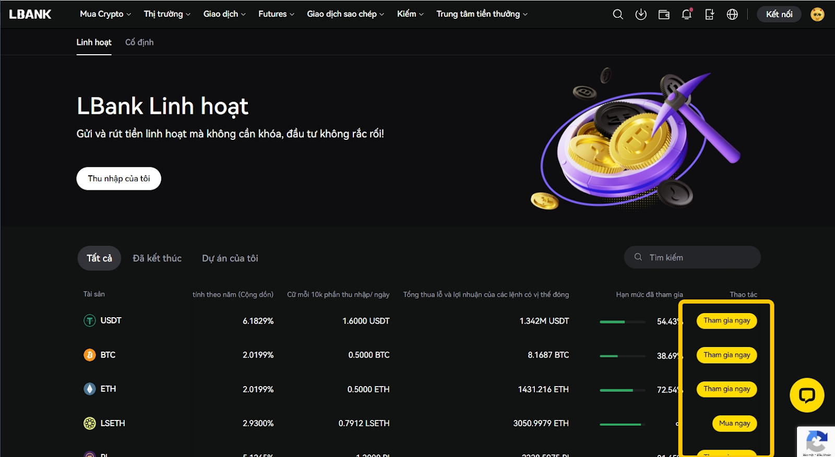The width and height of the screenshot is (835, 457).
Task: Click the ETH participation progress bar
Action: click(623, 390)
